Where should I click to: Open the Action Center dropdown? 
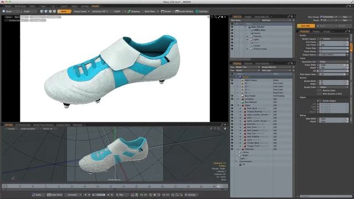pos(82,11)
